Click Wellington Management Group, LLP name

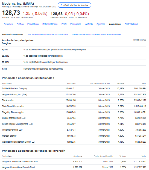19,142
